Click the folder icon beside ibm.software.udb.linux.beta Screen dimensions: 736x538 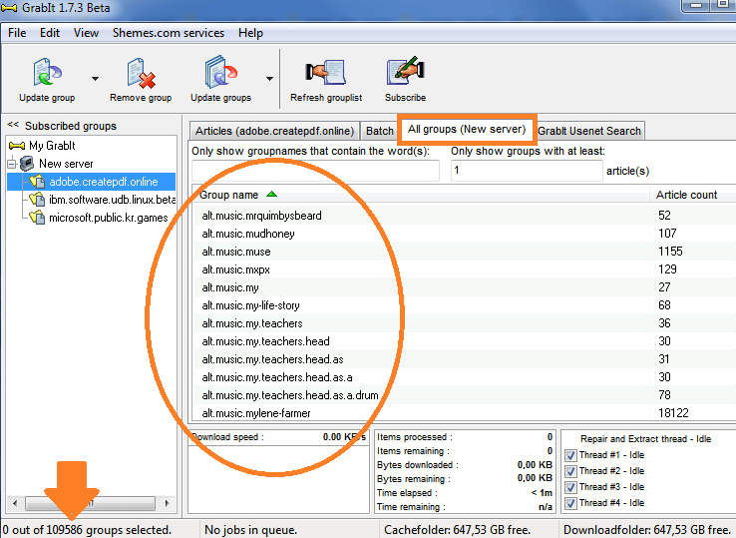click(x=37, y=200)
